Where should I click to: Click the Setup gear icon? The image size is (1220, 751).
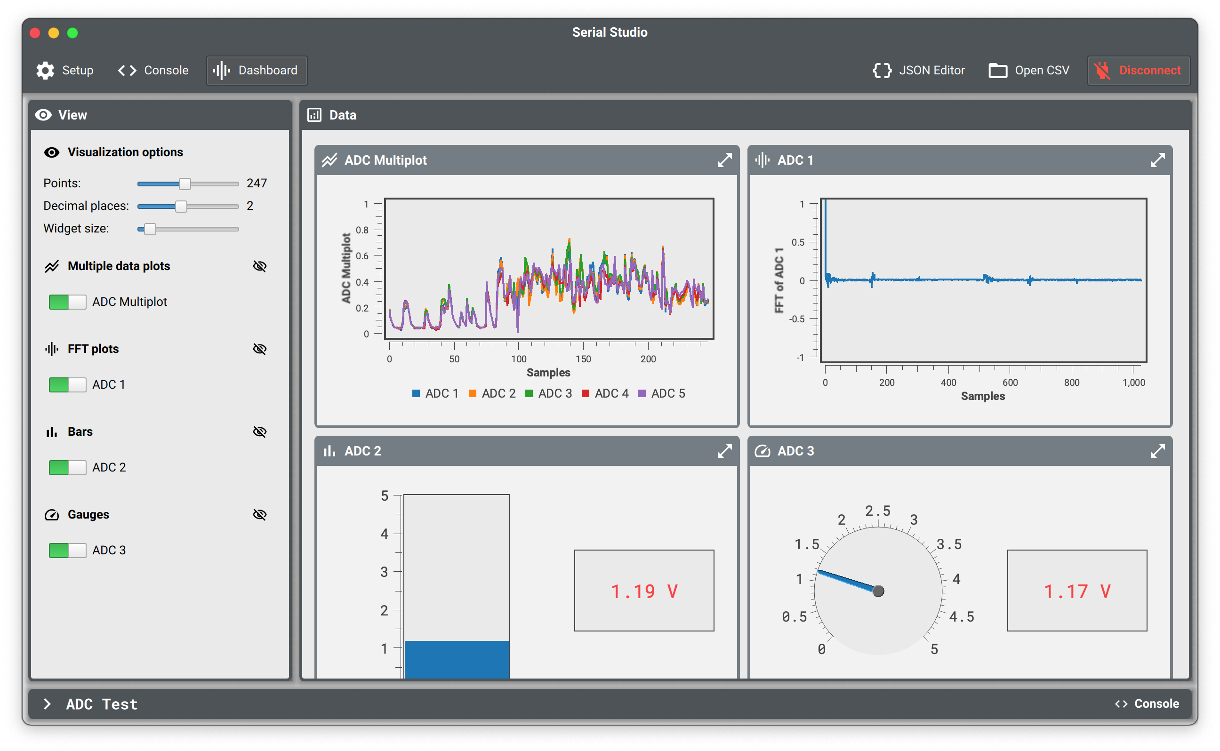pyautogui.click(x=45, y=70)
